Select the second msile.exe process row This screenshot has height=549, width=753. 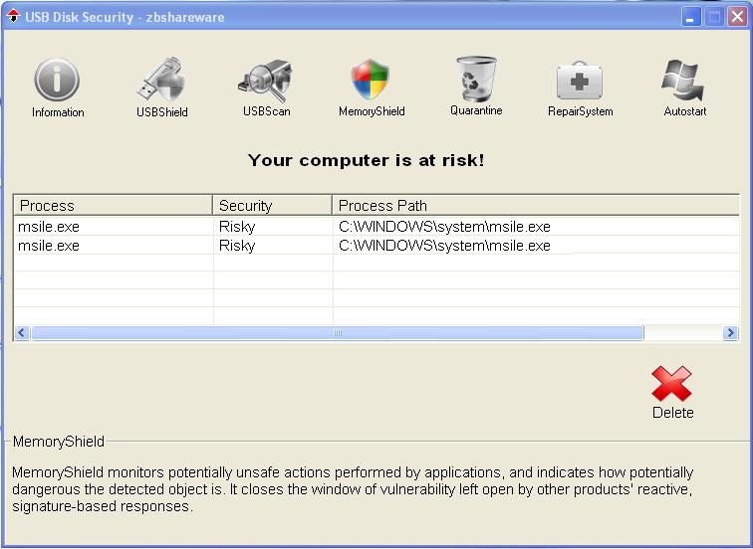376,246
